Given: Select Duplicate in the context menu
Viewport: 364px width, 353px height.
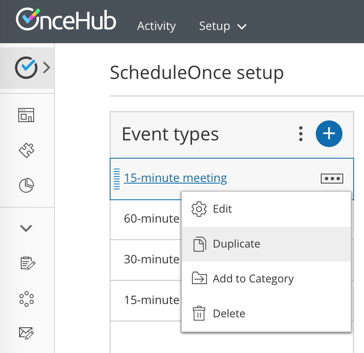Looking at the screenshot, I should point(236,244).
